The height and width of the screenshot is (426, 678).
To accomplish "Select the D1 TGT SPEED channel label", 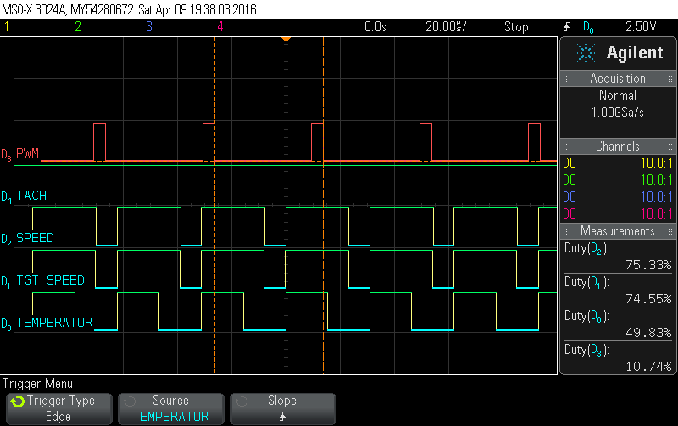I will (x=47, y=279).
